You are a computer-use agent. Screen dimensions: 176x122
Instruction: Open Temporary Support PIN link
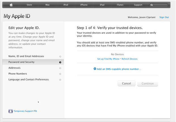[25, 111]
